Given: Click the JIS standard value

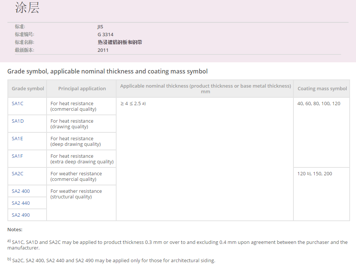Looking at the screenshot, I should [100, 27].
